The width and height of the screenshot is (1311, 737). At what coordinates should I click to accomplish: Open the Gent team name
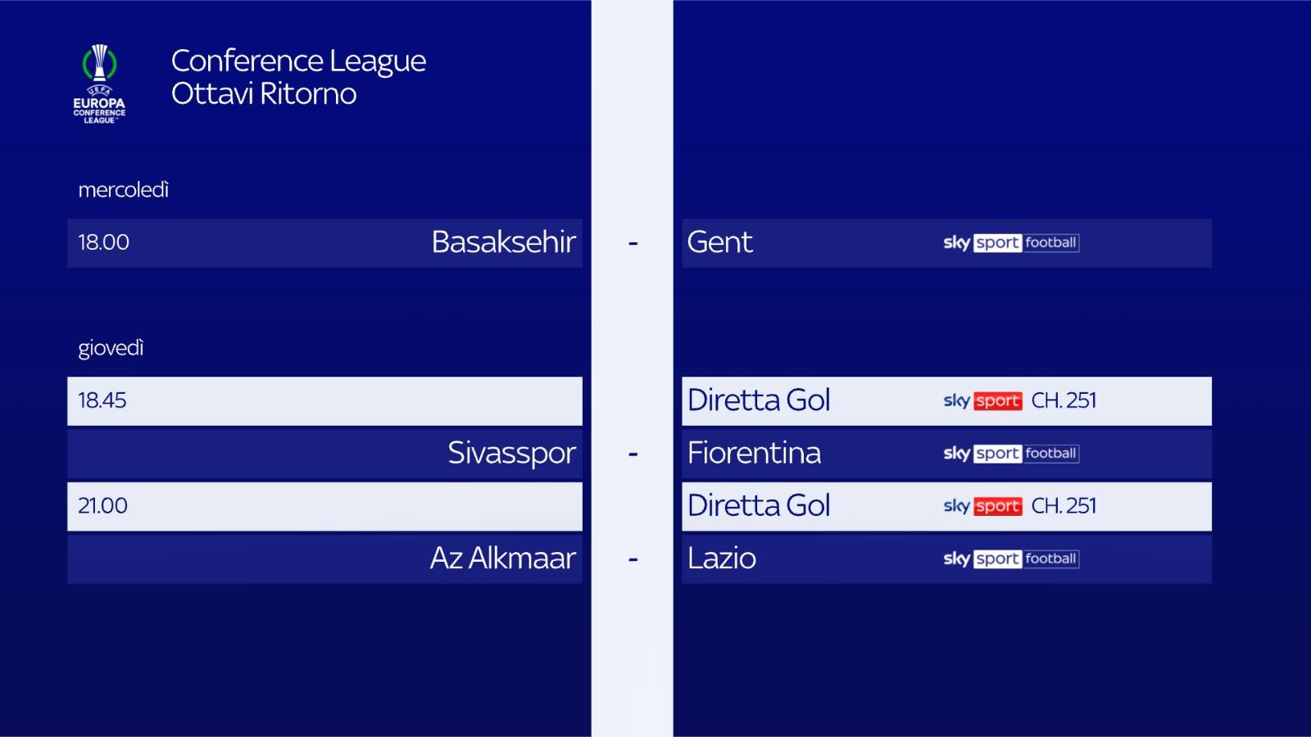tap(719, 242)
